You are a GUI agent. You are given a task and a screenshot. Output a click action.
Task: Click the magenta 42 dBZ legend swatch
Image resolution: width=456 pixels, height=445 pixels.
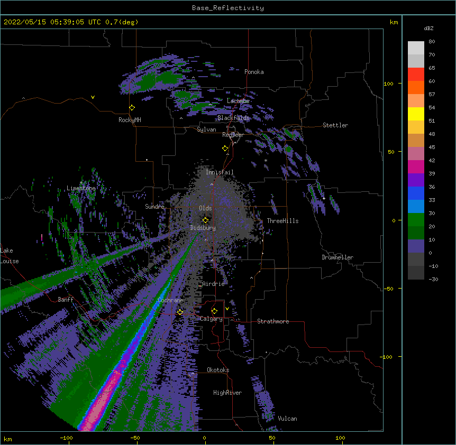pyautogui.click(x=416, y=166)
